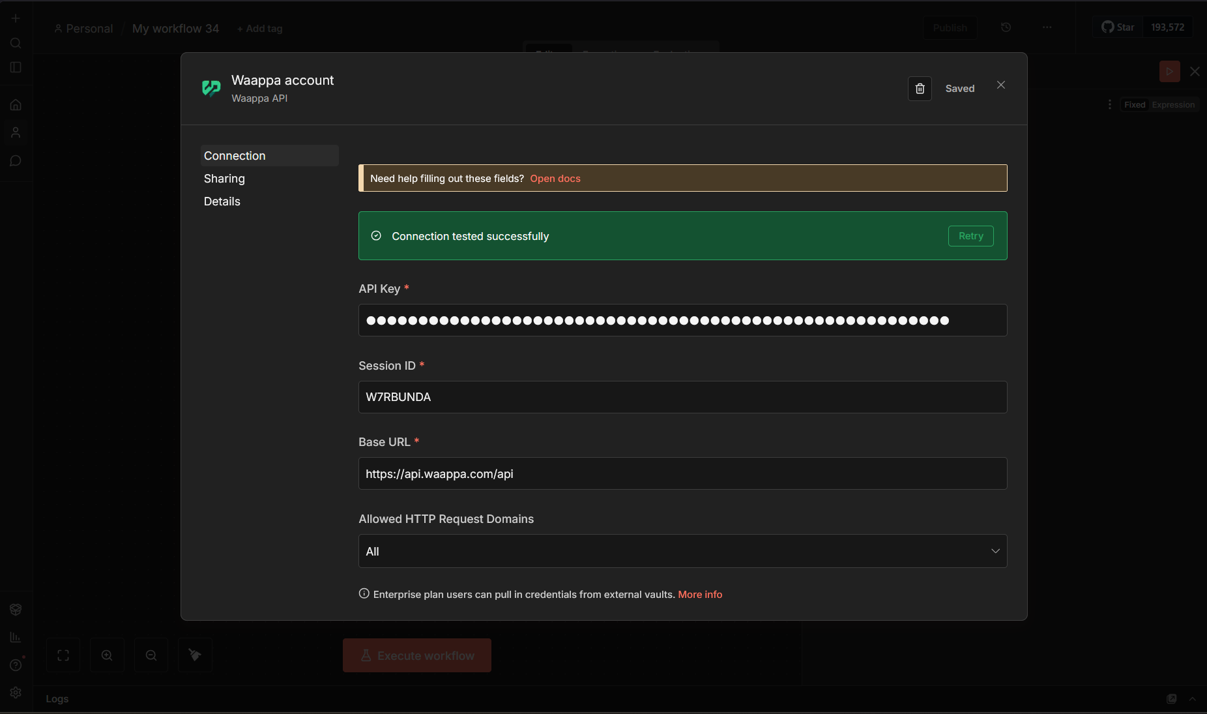Click the Waappa logo icon

pyautogui.click(x=211, y=88)
